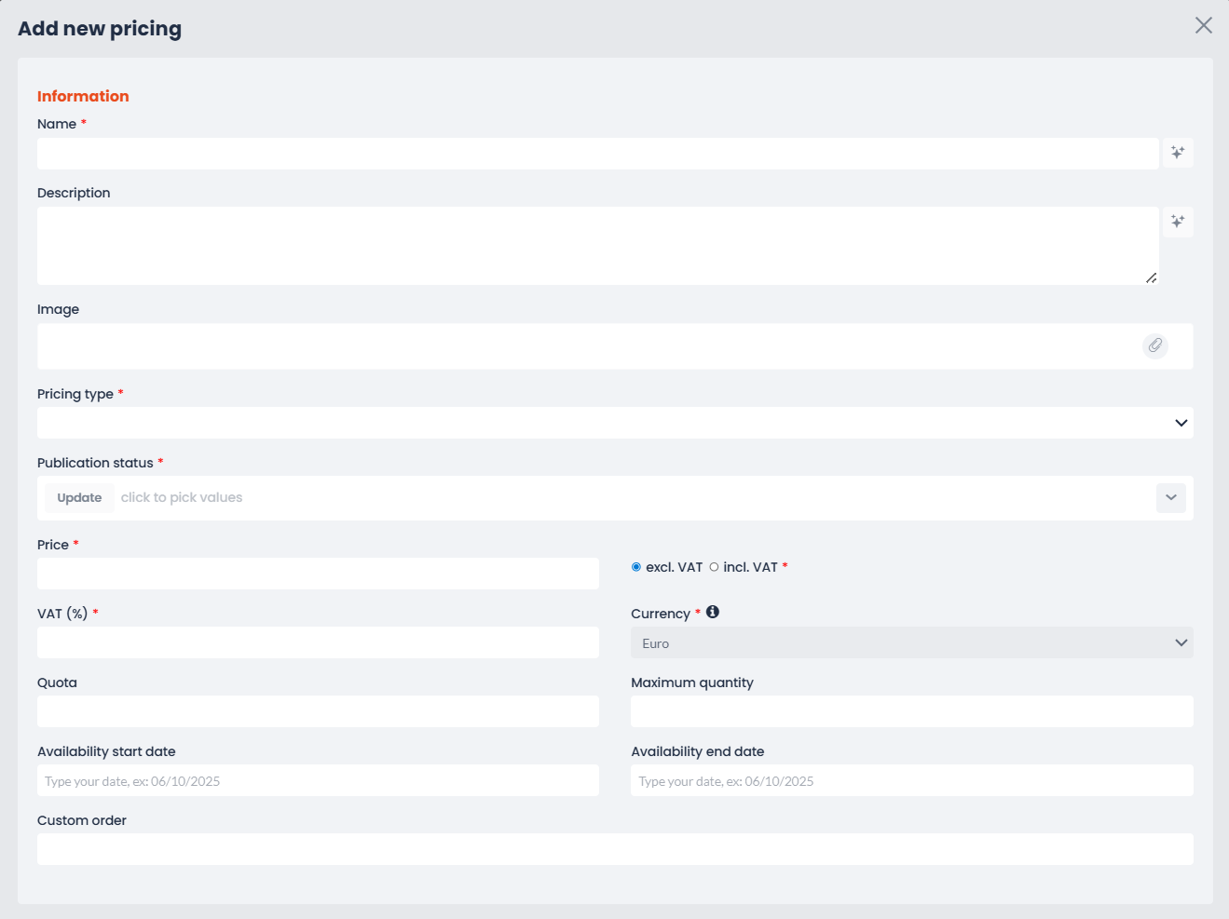Close the Add new pricing dialog

click(x=1203, y=25)
